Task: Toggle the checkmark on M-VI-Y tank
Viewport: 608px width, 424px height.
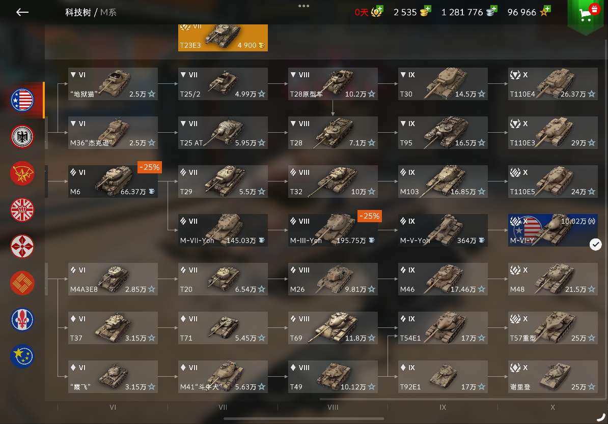Action: [596, 245]
